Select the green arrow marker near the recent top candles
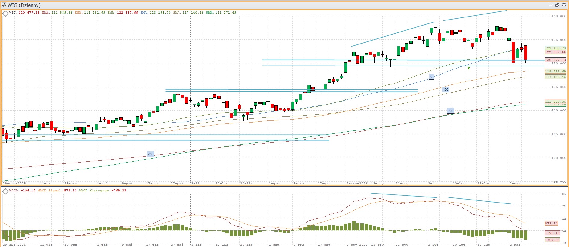 click(501, 29)
